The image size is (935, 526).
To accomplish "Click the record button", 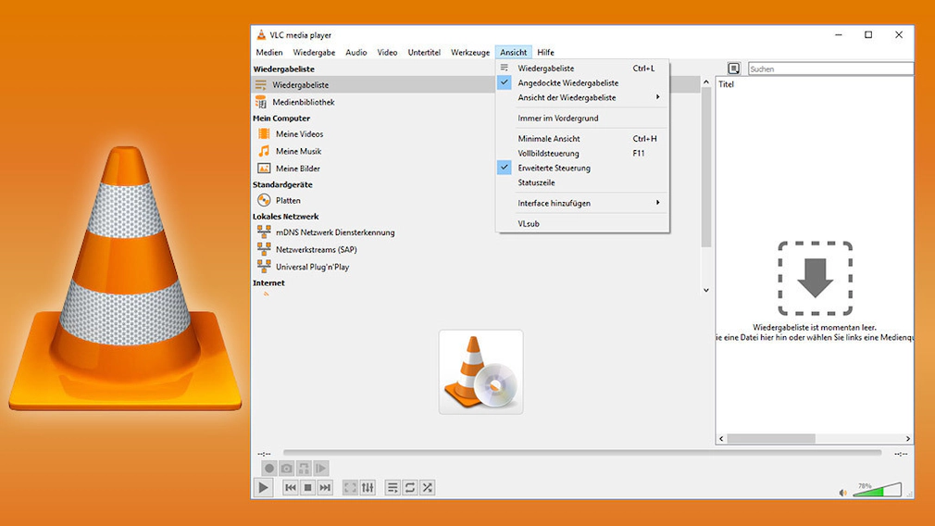I will pyautogui.click(x=269, y=469).
